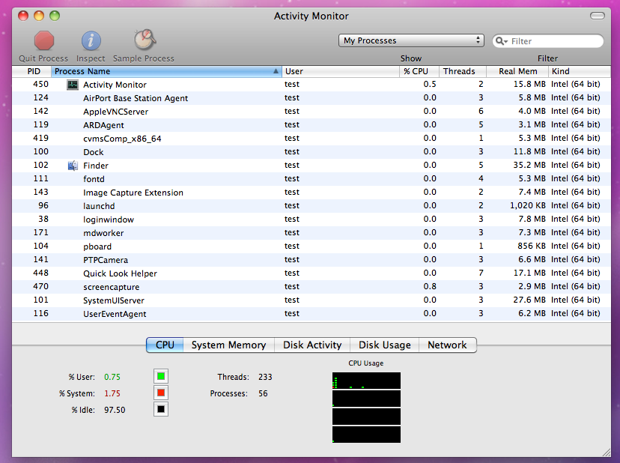Click PID 450 in the table
The height and width of the screenshot is (463, 620).
(x=40, y=85)
